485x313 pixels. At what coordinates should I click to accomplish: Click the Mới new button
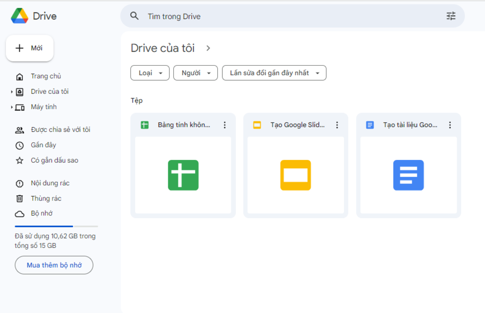coord(30,48)
